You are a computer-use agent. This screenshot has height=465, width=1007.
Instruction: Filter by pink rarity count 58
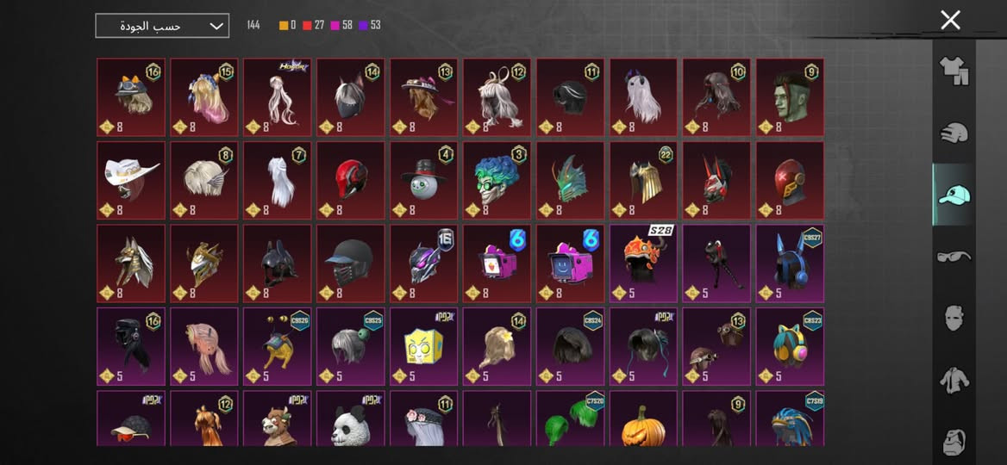tap(341, 26)
